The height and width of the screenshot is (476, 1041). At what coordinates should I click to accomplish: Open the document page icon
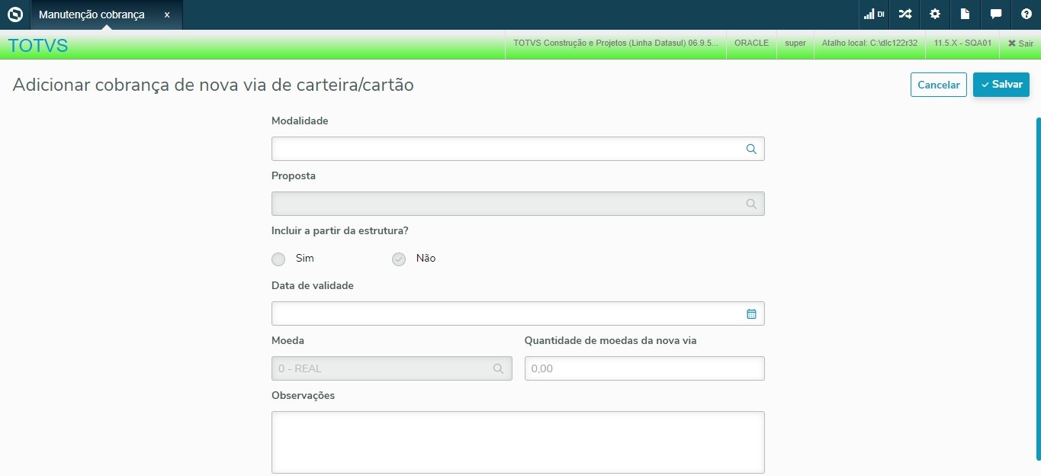coord(965,14)
